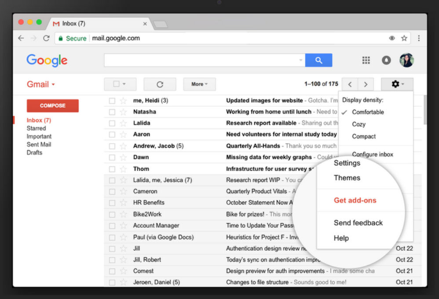
Task: Click the eye icon in address bar
Action: pyautogui.click(x=392, y=38)
